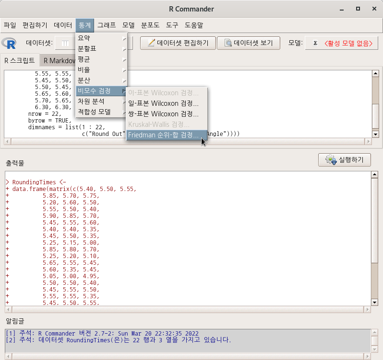The image size is (383, 360).
Task: Open the 편집하기 menu
Action: pos(35,25)
